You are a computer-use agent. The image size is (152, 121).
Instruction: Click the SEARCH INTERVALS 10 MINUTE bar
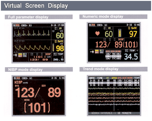[114, 113]
